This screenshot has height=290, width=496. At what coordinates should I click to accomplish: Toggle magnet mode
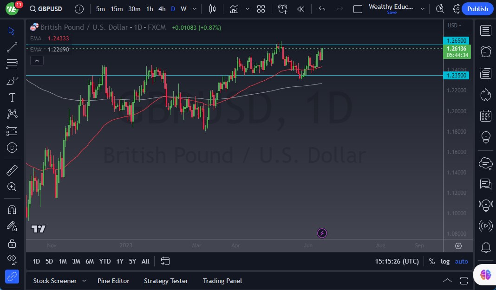pyautogui.click(x=12, y=209)
